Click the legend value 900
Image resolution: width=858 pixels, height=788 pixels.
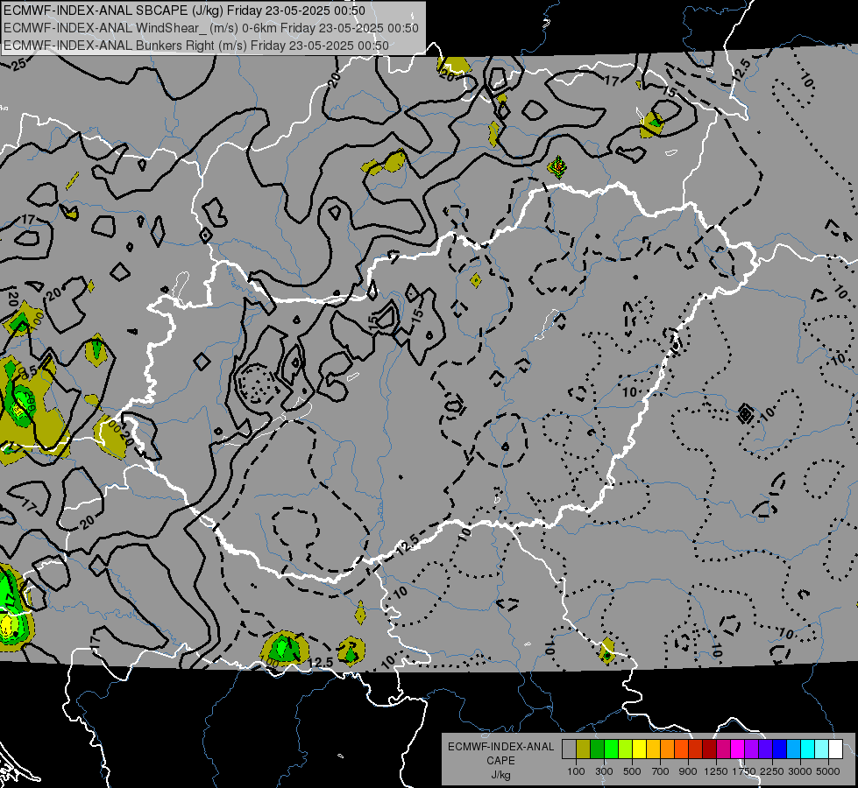[688, 771]
